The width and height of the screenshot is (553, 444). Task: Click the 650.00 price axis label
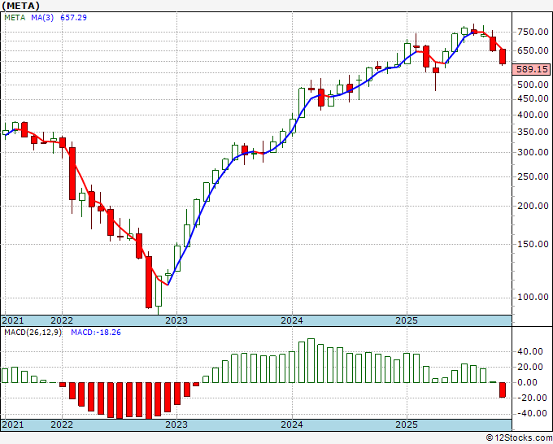coord(533,50)
